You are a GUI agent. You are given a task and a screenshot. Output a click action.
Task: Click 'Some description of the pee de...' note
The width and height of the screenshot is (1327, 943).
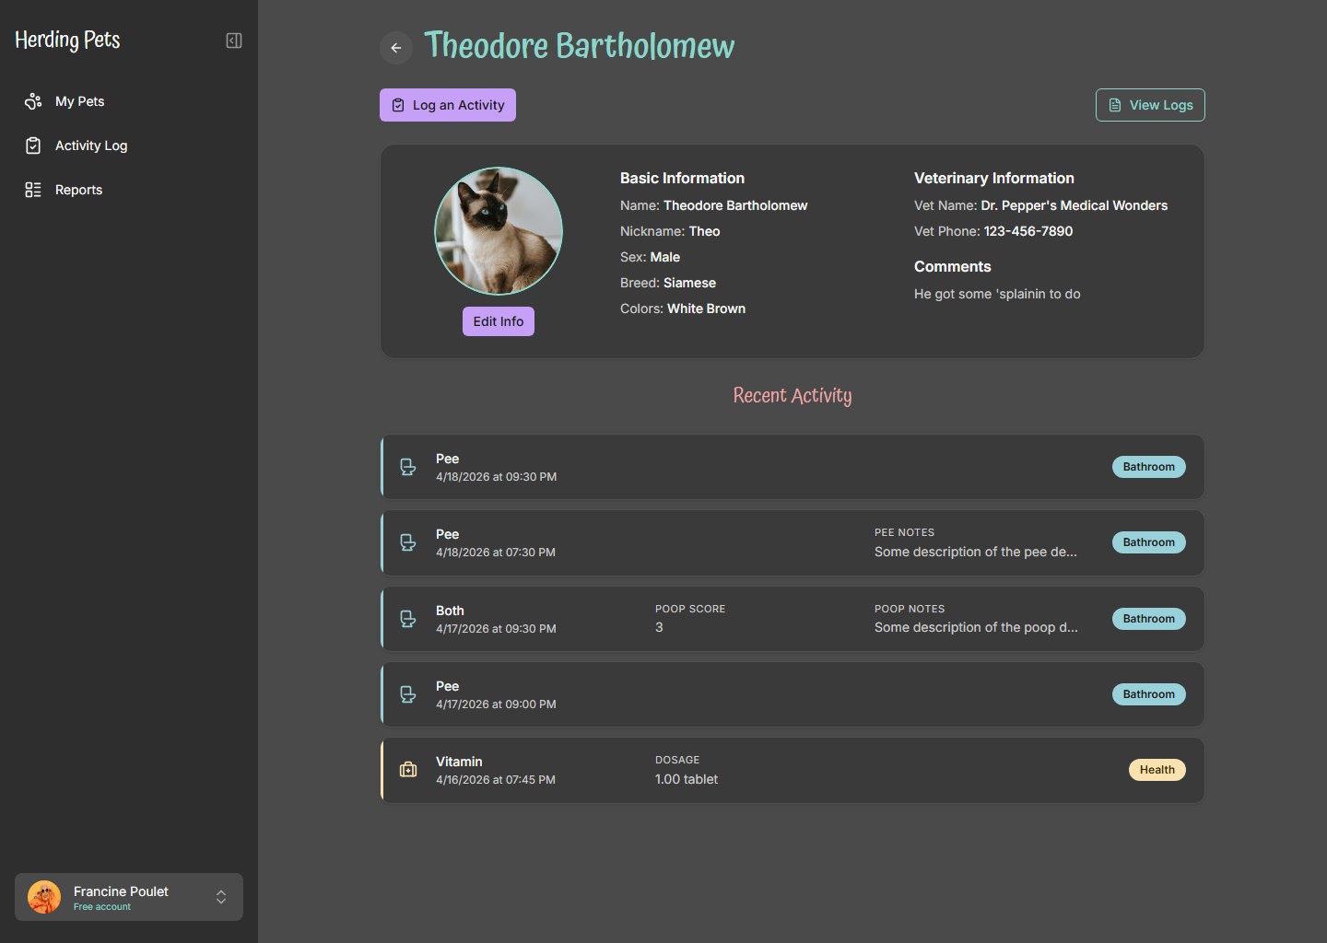(976, 552)
